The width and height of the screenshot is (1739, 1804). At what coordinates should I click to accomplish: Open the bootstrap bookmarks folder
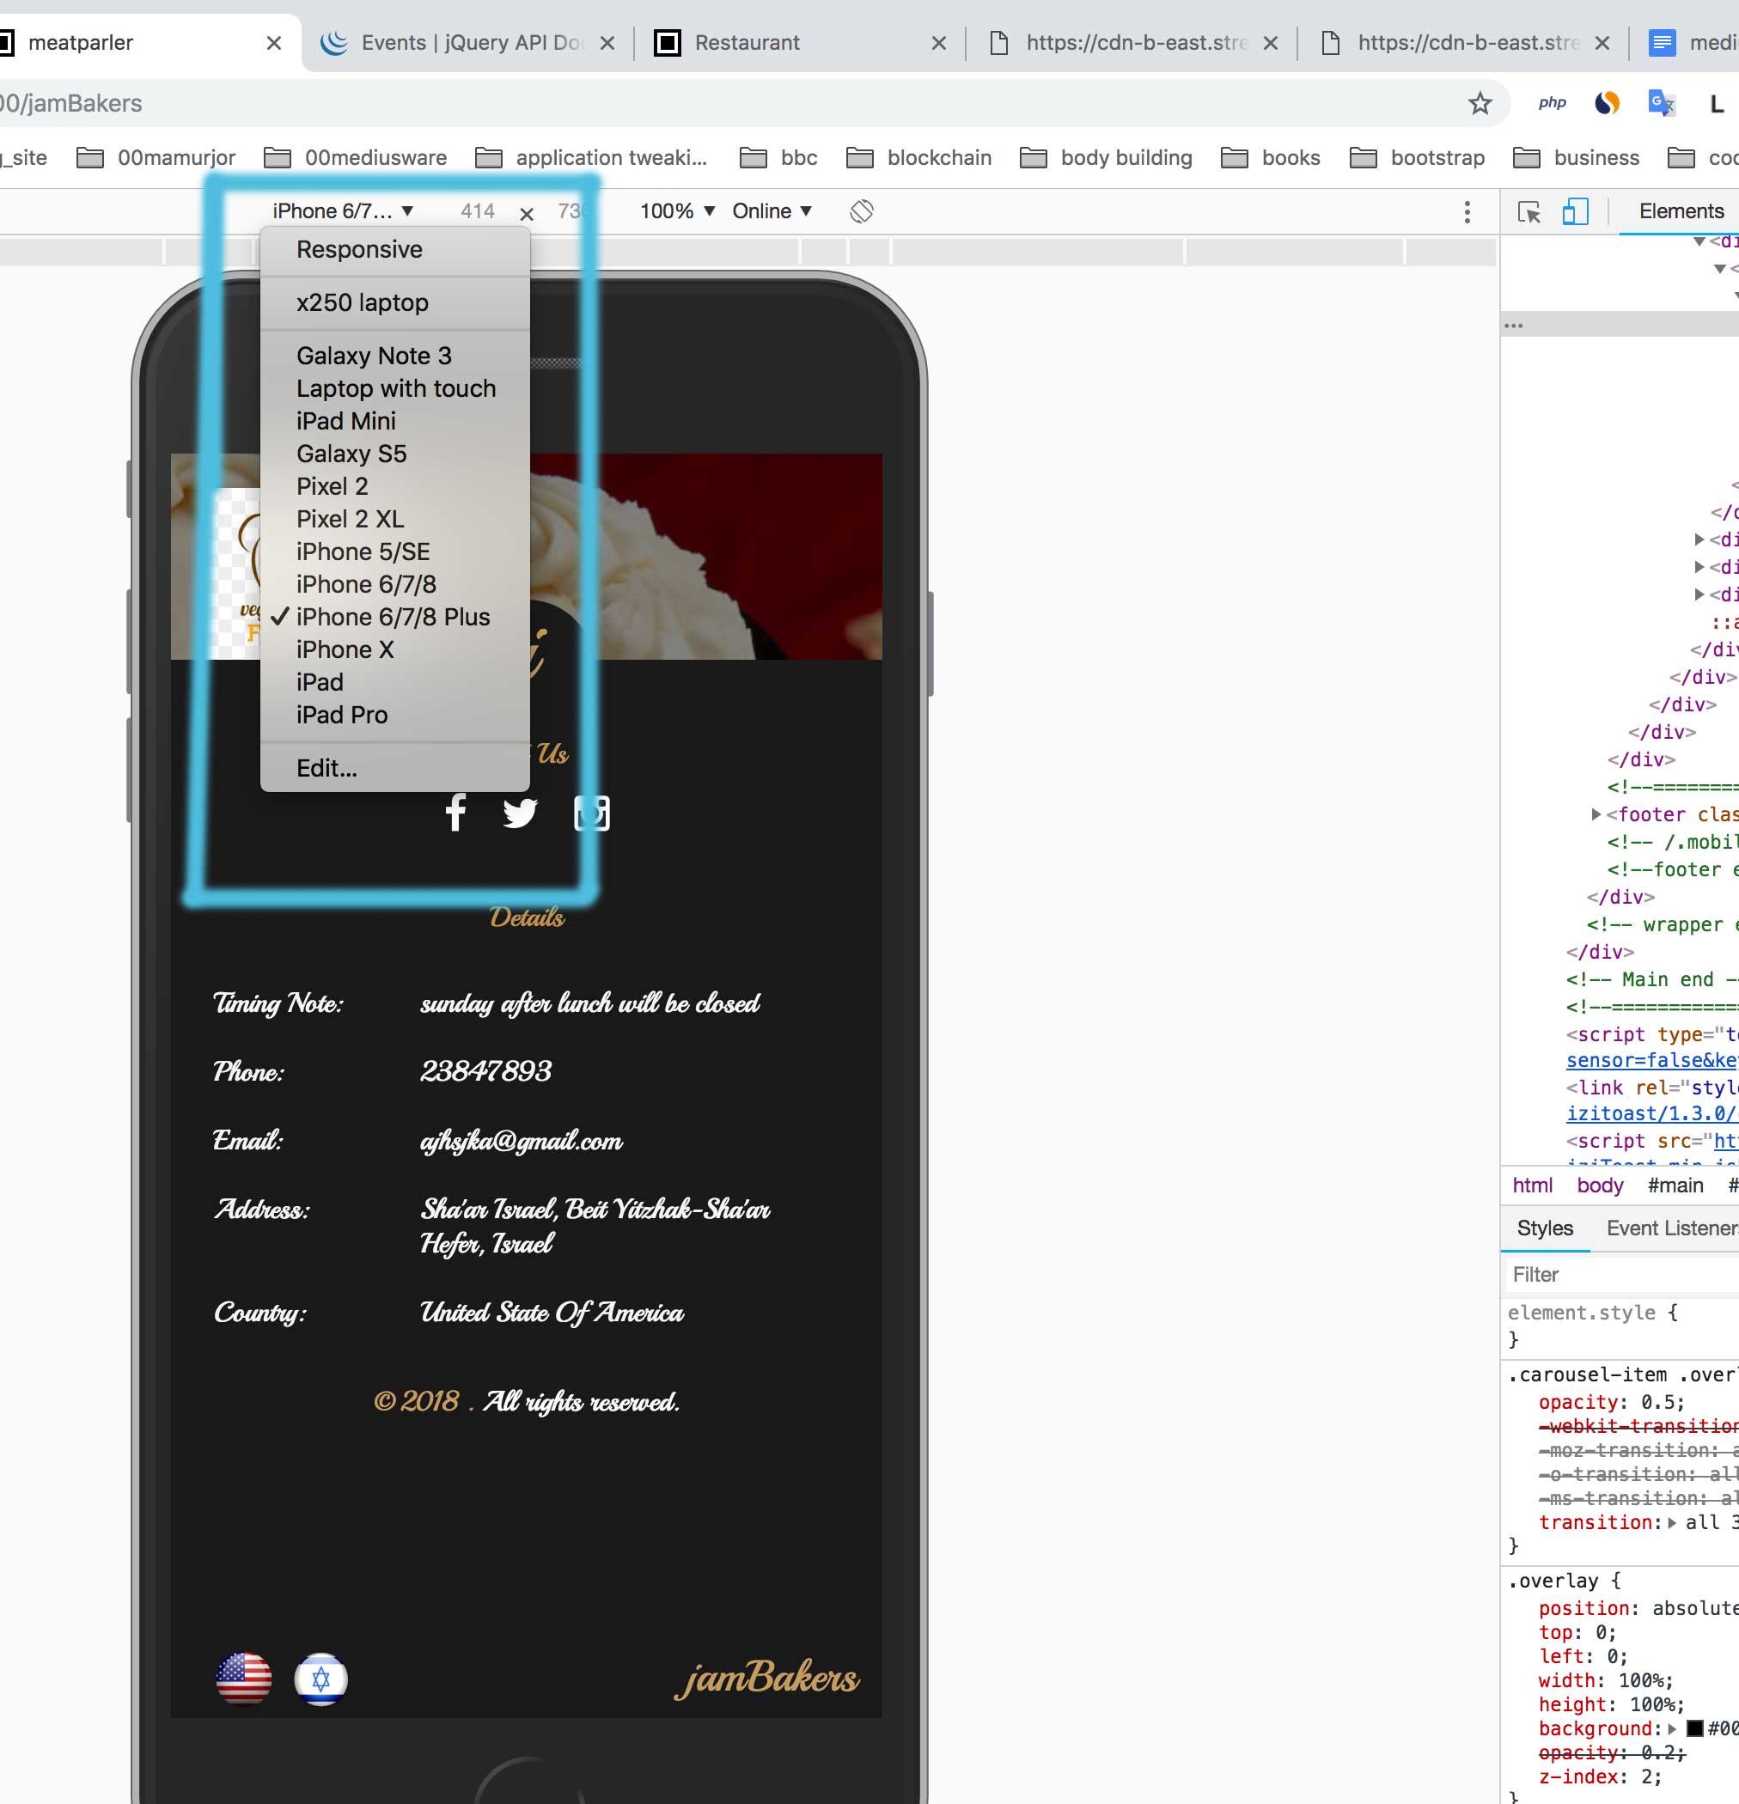point(1417,157)
